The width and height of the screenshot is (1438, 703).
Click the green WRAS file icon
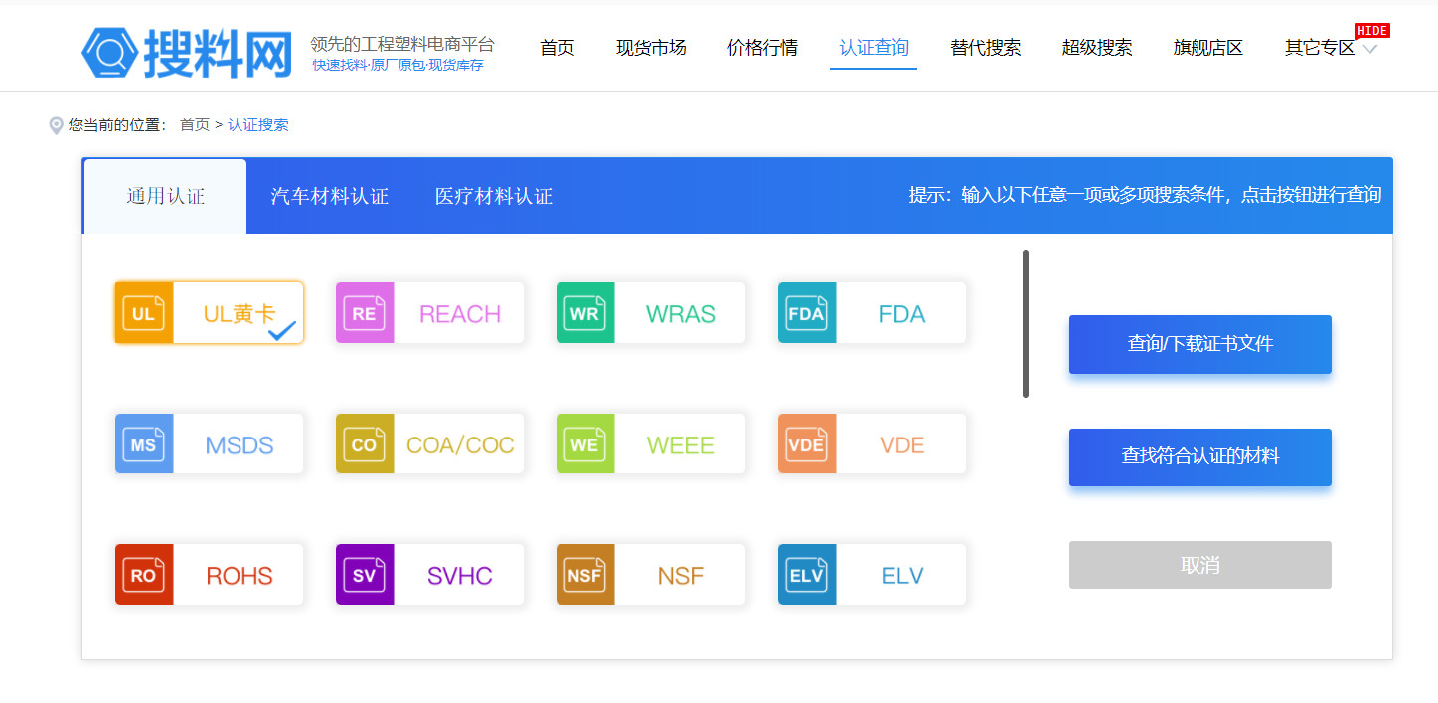click(585, 314)
